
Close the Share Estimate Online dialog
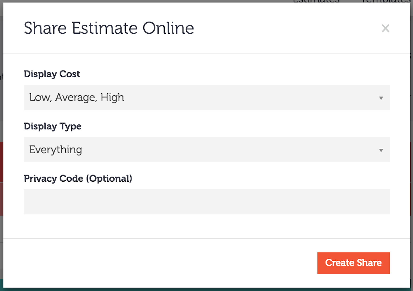coord(385,28)
